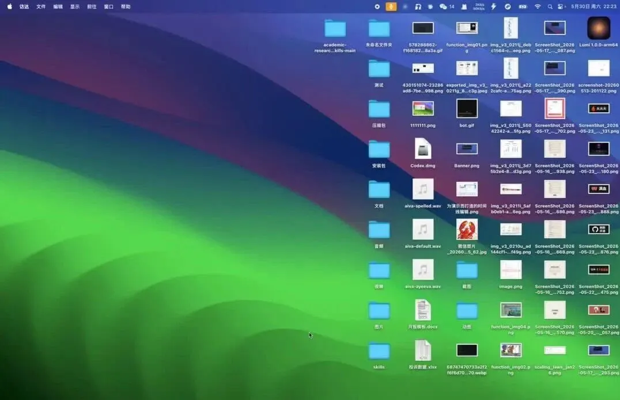Image resolution: width=620 pixels, height=400 pixels.
Task: Click the Wi-Fi status icon
Action: [x=538, y=7]
